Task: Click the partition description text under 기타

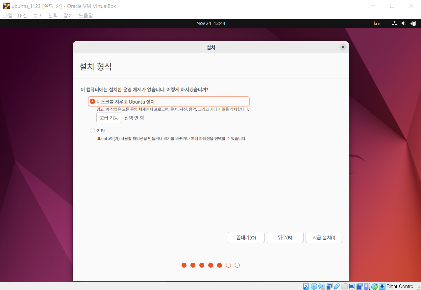Action: [171, 138]
